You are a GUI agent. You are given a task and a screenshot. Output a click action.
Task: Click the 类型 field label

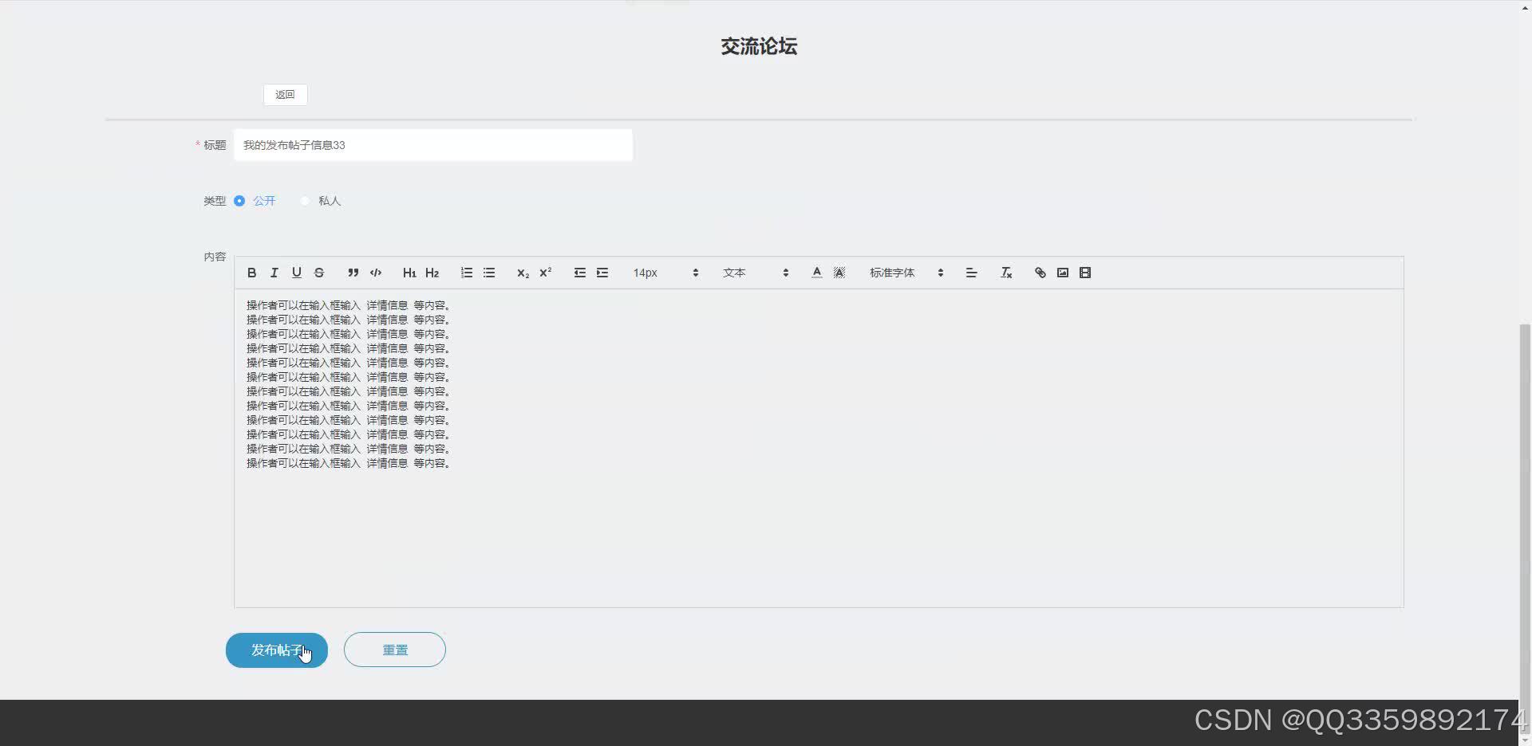pyautogui.click(x=215, y=201)
